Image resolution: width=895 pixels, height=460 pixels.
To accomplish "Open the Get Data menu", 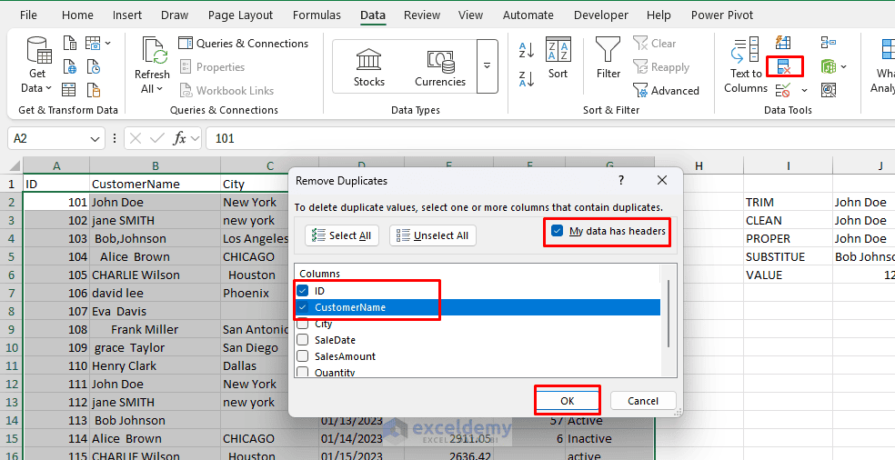I will point(37,65).
